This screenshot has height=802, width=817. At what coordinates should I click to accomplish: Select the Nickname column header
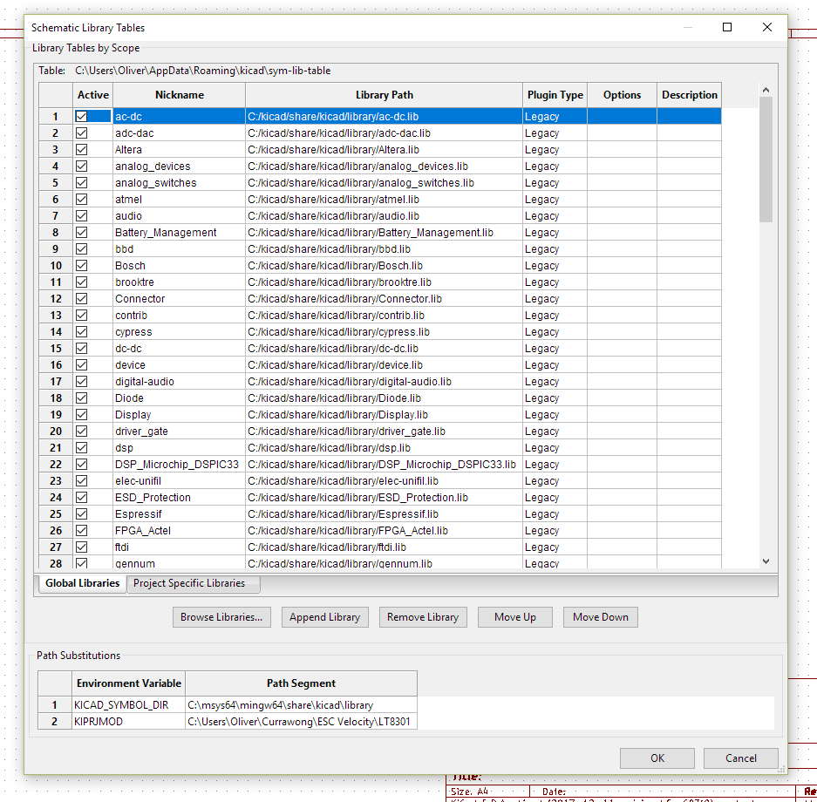point(180,95)
